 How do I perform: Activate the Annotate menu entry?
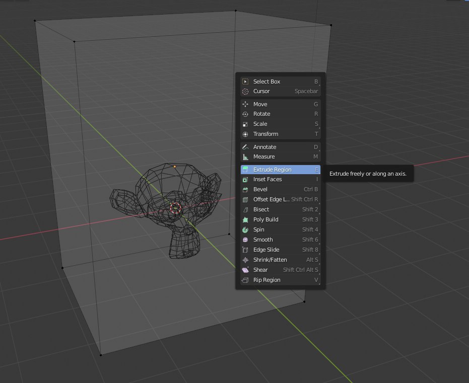tap(280, 147)
